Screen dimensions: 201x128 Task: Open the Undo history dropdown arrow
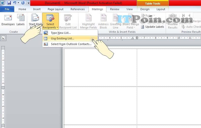click(x=18, y=3)
